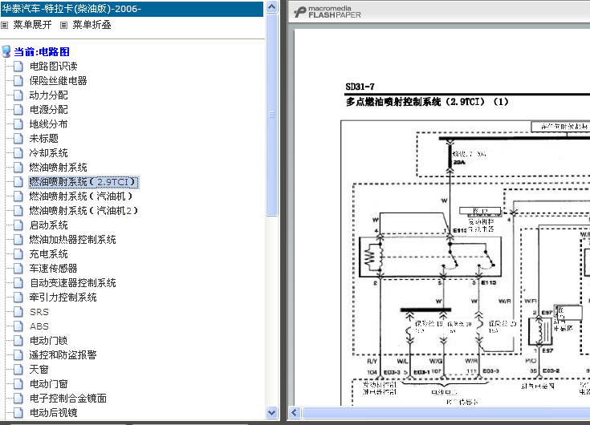This screenshot has height=425, width=590.
Task: Click the 菜单展开 list icon
Action: 5,25
